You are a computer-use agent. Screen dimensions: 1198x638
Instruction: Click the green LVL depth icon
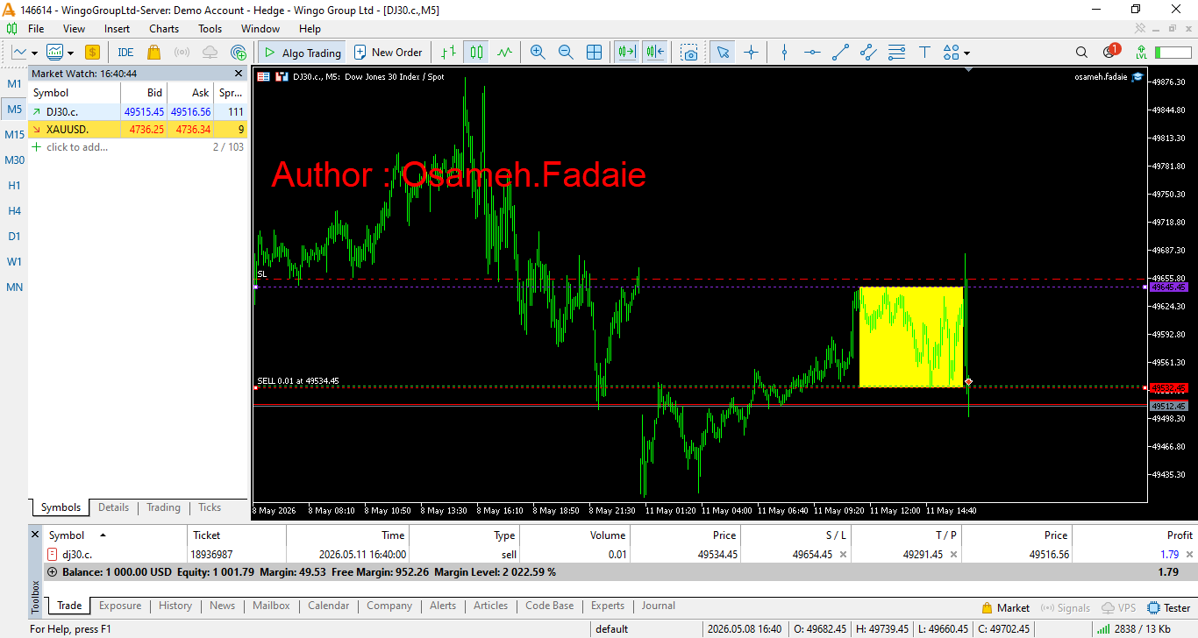1140,53
